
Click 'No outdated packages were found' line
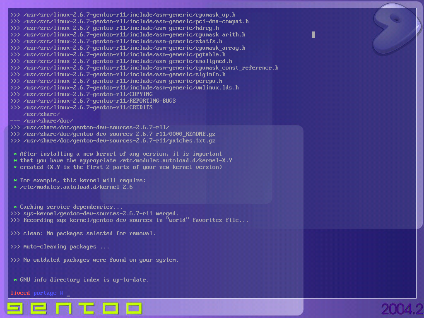tap(95, 260)
